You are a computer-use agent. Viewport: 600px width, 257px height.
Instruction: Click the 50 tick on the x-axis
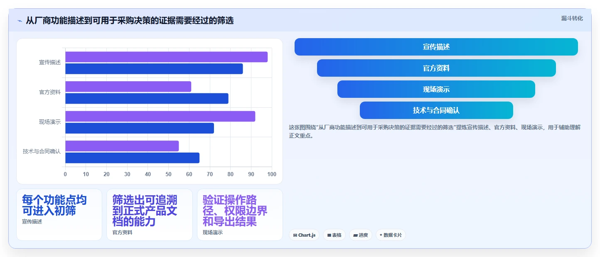168,175
